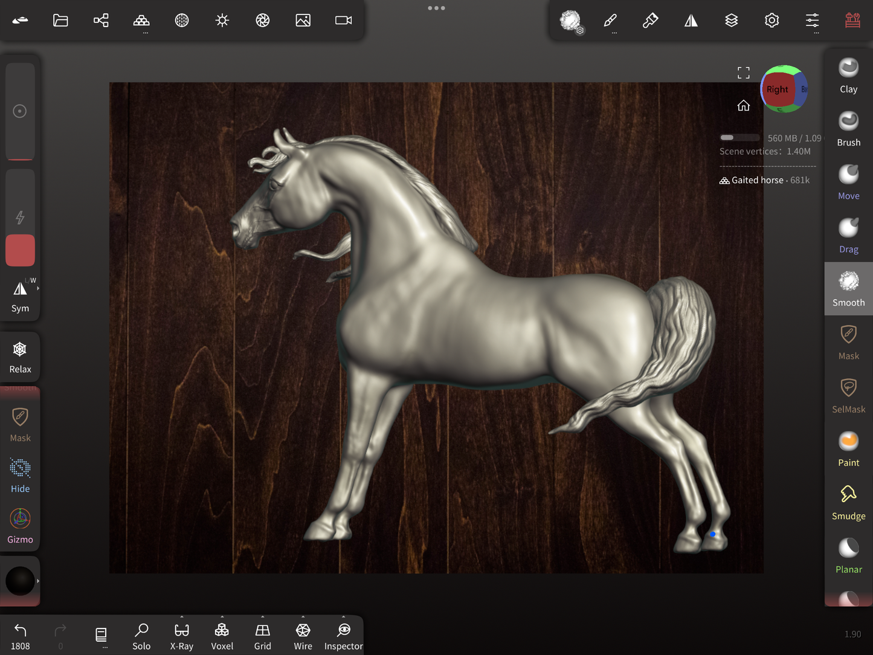Click the Right face of view cube
873x655 pixels.
click(777, 89)
